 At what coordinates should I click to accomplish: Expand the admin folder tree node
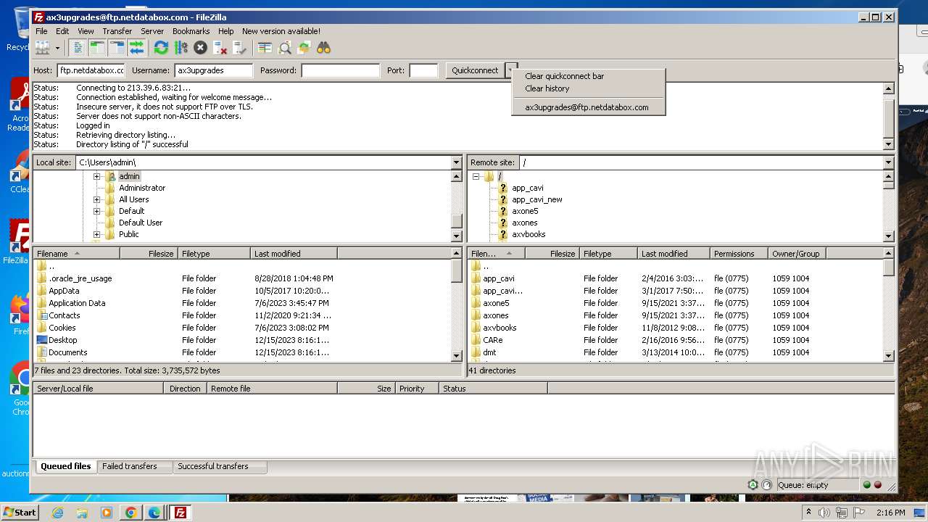[x=96, y=176]
